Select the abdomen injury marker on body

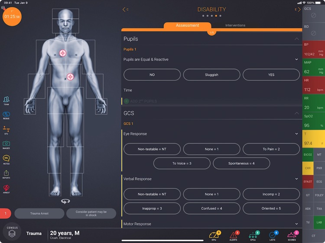pyautogui.click(x=70, y=77)
